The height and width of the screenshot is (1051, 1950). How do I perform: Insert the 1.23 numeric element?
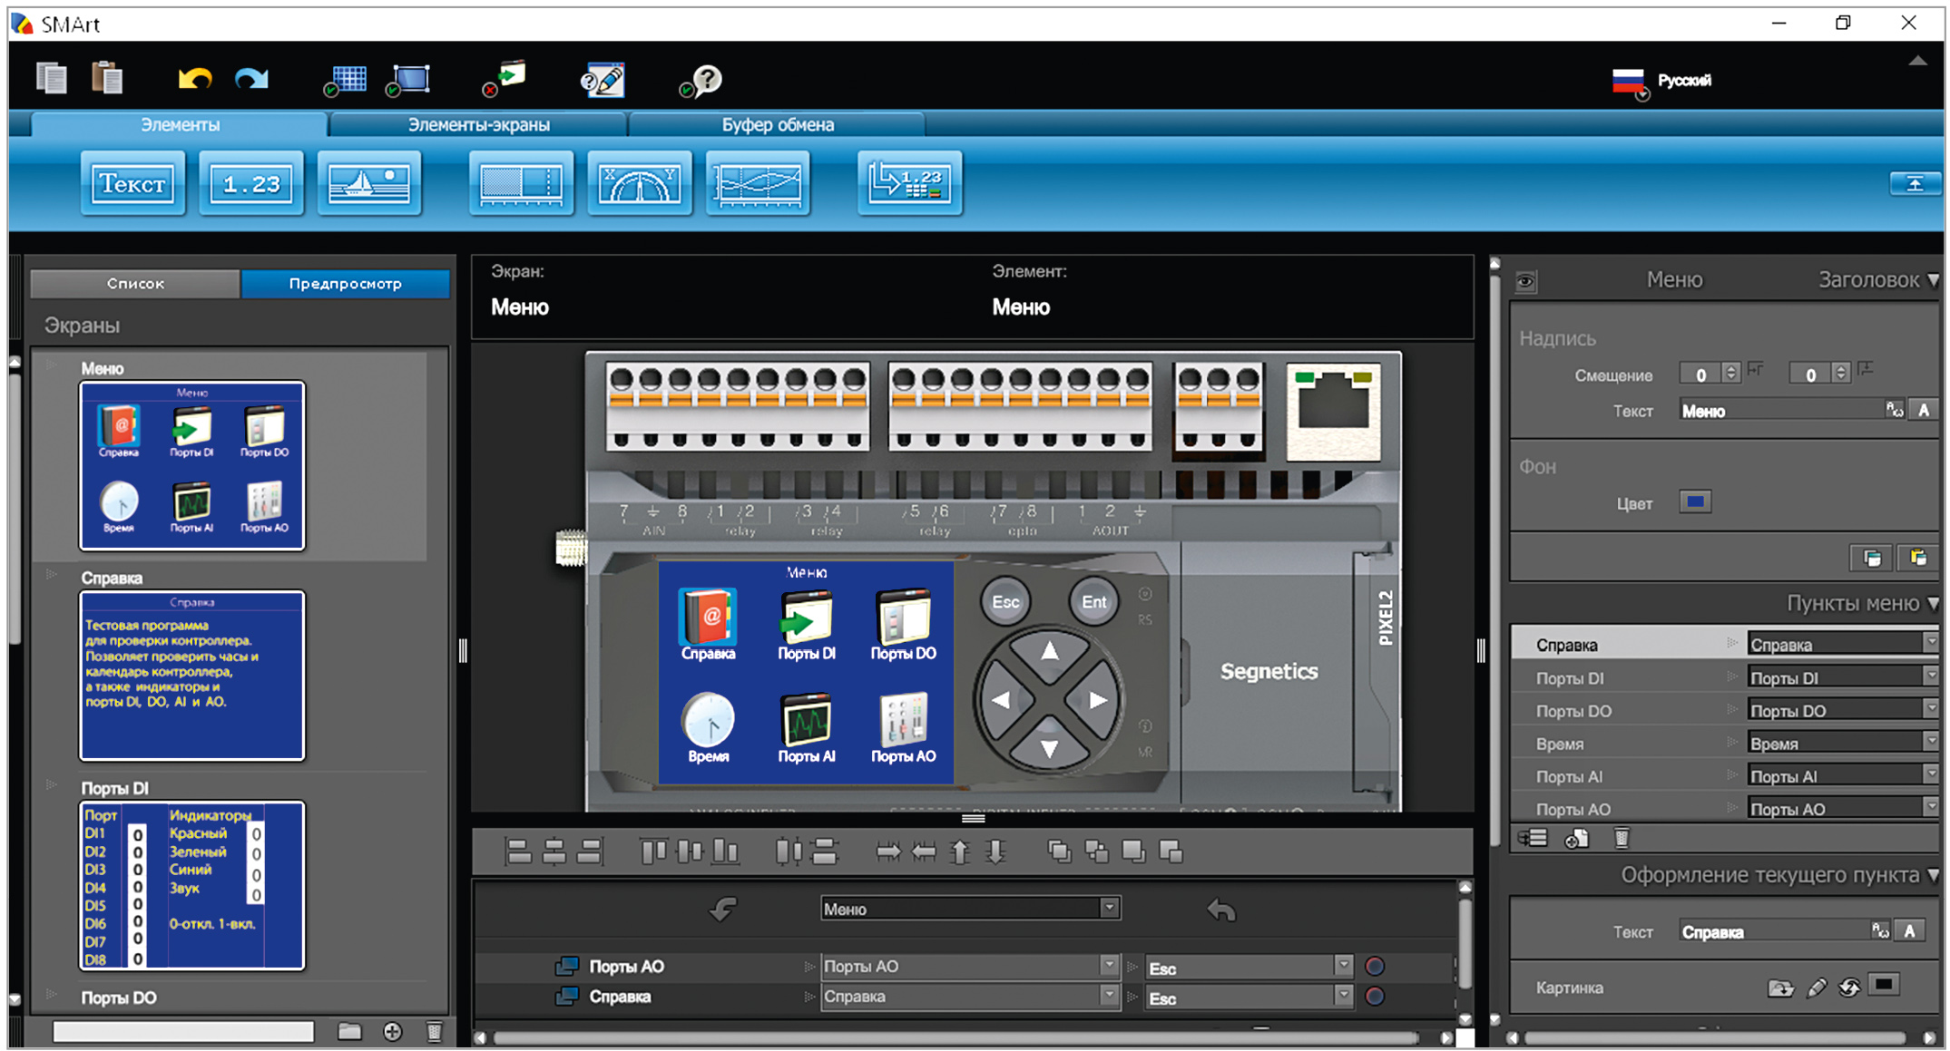click(x=251, y=184)
